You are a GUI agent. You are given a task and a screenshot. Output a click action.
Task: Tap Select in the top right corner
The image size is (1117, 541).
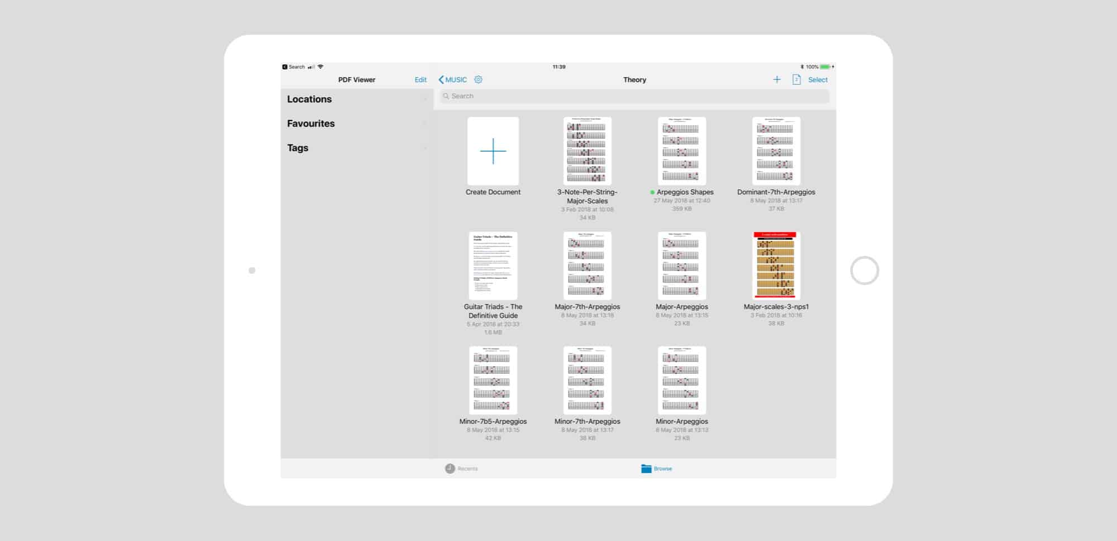(x=817, y=80)
